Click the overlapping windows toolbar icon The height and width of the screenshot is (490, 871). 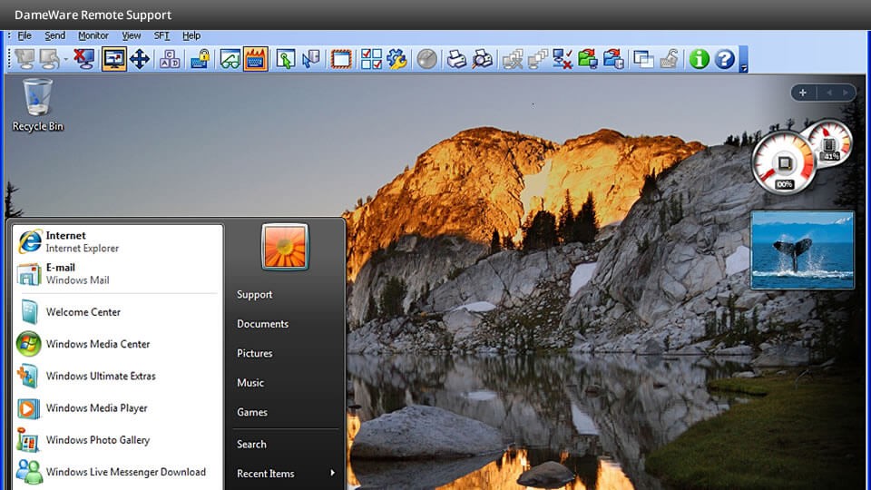coord(643,59)
